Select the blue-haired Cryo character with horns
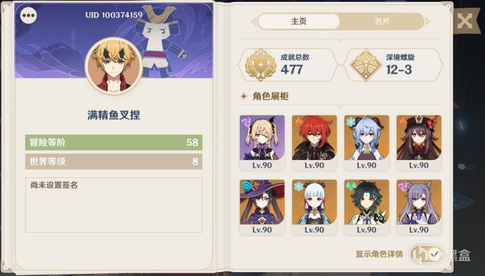Viewport: 485px width, 276px height. coord(366,143)
